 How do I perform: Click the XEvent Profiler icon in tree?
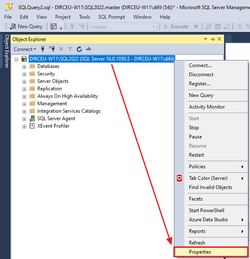pos(32,126)
